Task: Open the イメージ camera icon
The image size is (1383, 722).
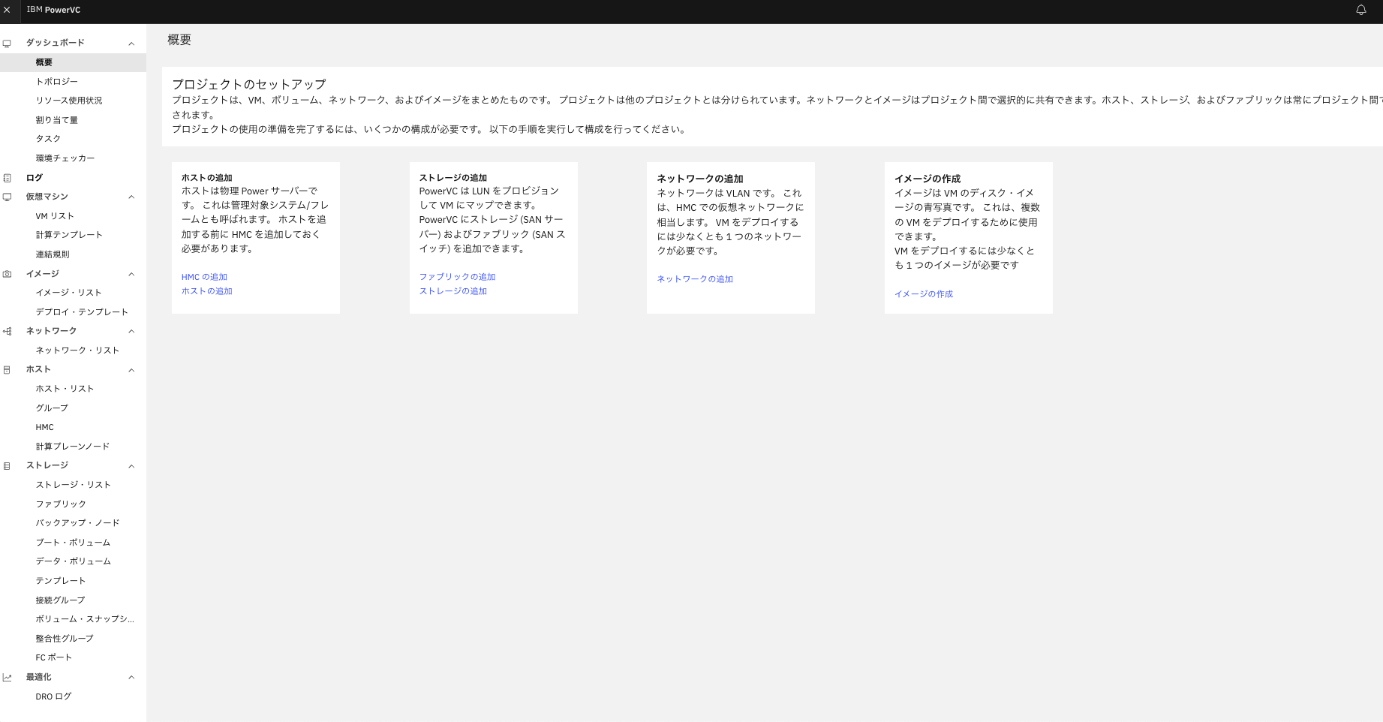Action: (x=8, y=274)
